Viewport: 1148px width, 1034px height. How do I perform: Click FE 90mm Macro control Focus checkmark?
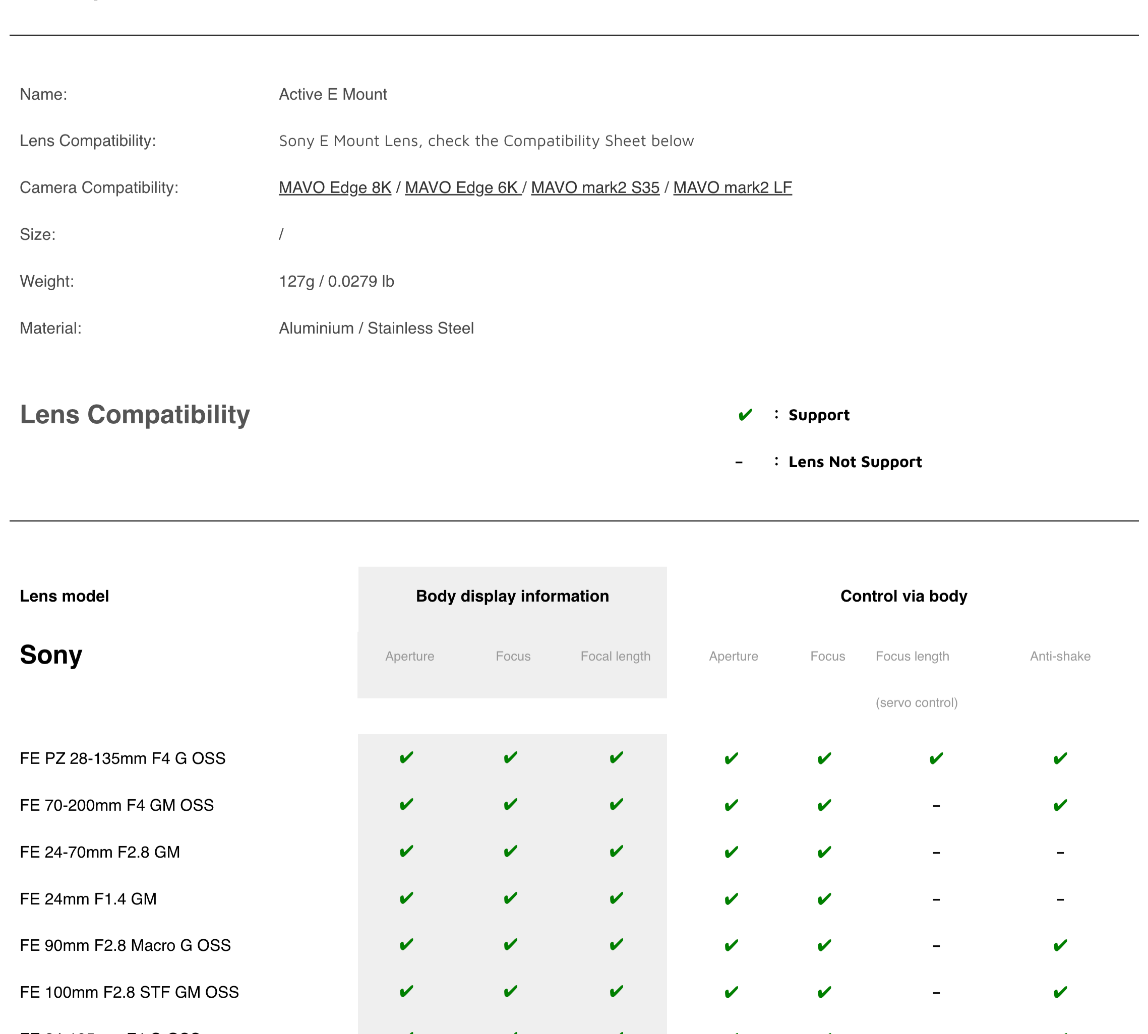[824, 946]
